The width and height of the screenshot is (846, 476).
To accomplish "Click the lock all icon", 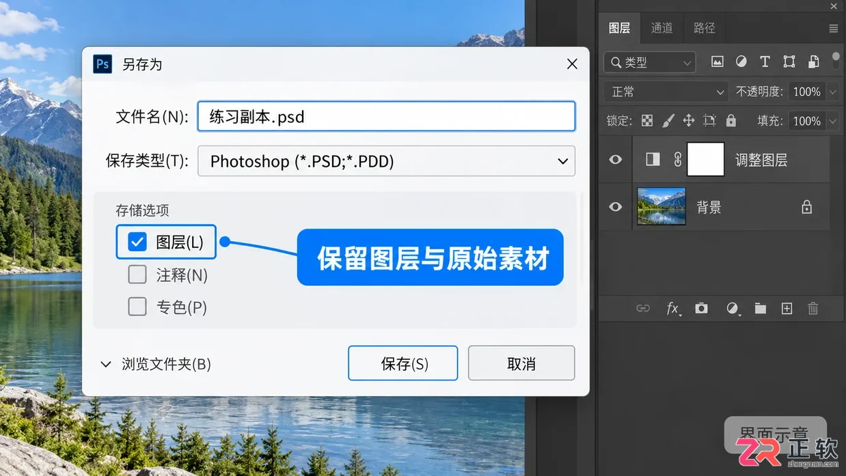I will 731,121.
